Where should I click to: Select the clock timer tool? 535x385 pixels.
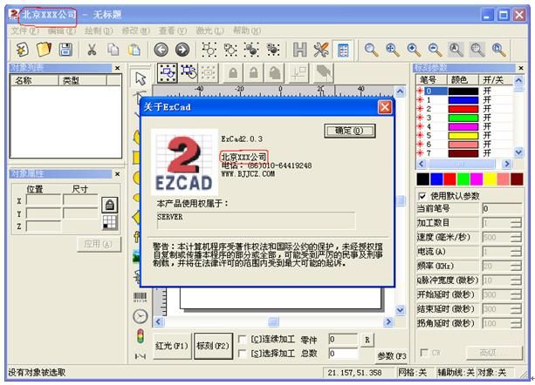tap(140, 316)
